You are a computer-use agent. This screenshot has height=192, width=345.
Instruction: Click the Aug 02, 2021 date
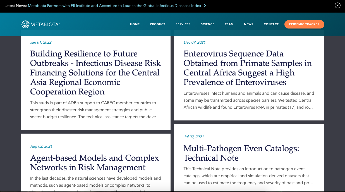coord(41,146)
